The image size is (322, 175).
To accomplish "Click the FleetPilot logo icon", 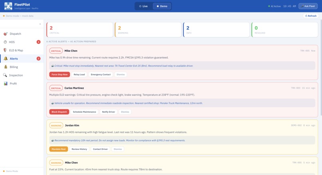I will 8,6.
